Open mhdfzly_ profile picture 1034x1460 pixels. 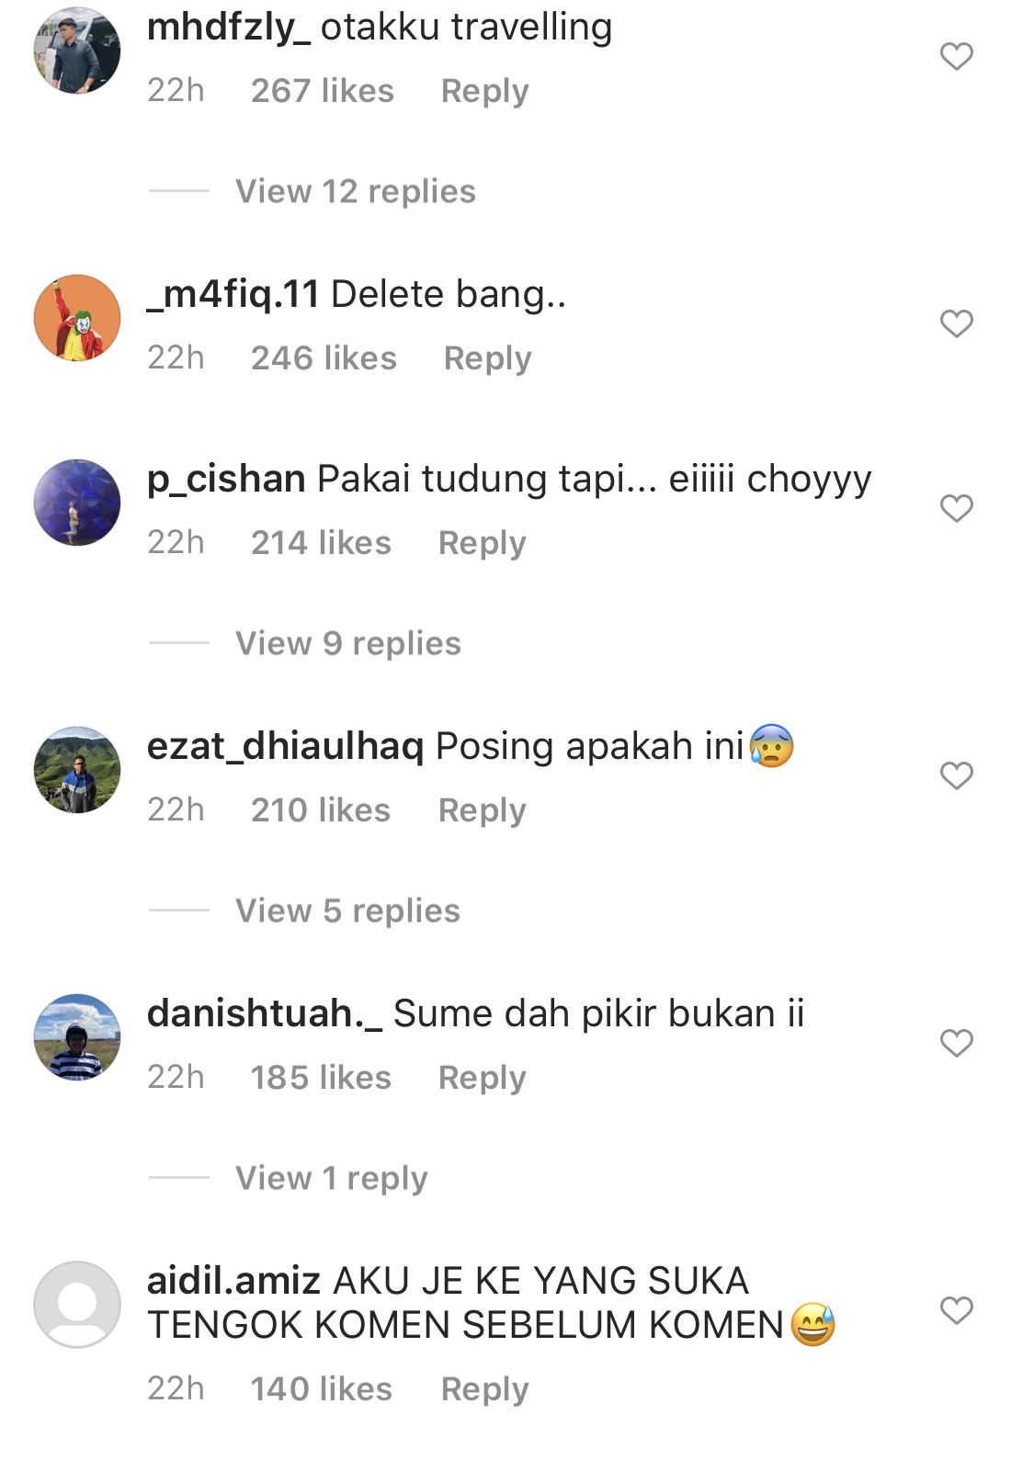(77, 51)
